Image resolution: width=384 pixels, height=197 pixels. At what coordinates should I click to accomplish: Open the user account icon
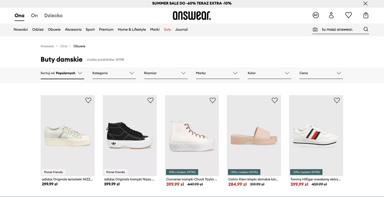[x=331, y=15]
